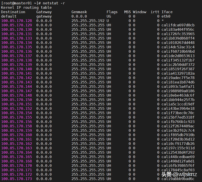
Task: Click the 'Genmask' column header
Action: tap(79, 12)
